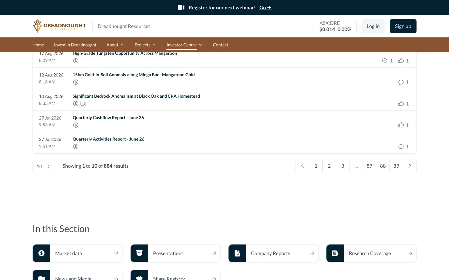449x280 pixels.
Task: Go to results page 88
Action: [383, 166]
